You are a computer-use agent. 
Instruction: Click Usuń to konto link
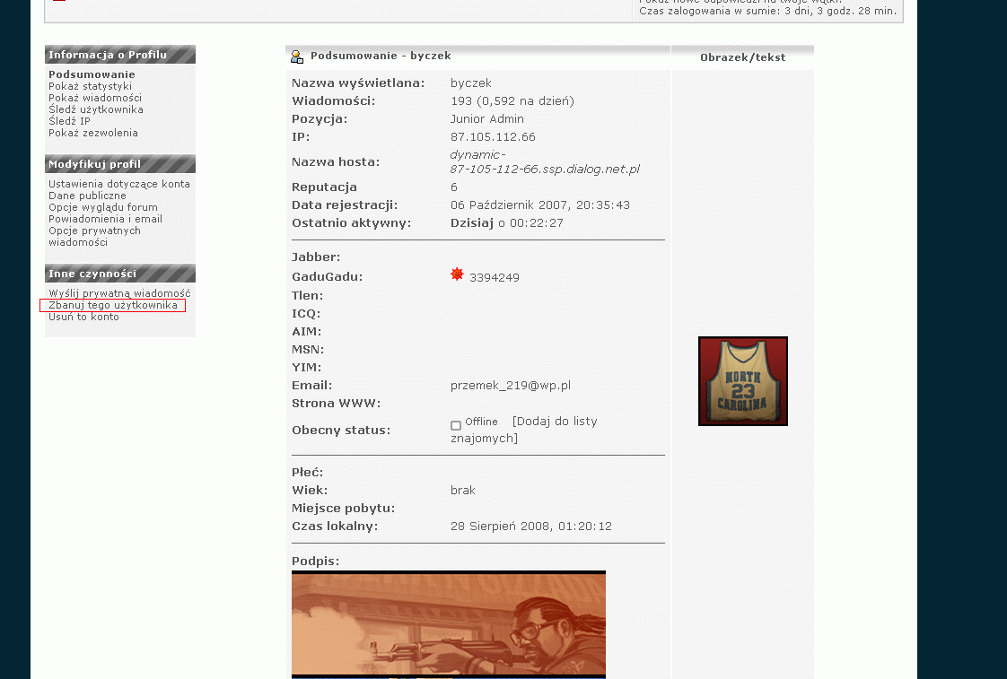tap(84, 317)
